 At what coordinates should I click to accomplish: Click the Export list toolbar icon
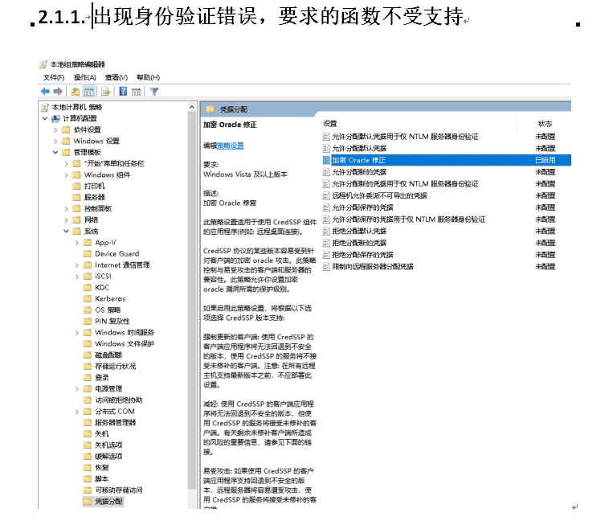(x=105, y=92)
